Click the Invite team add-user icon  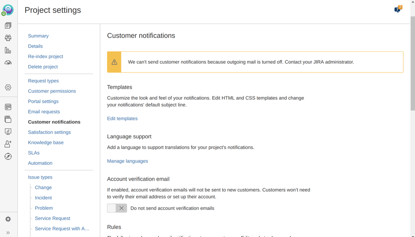[8, 144]
